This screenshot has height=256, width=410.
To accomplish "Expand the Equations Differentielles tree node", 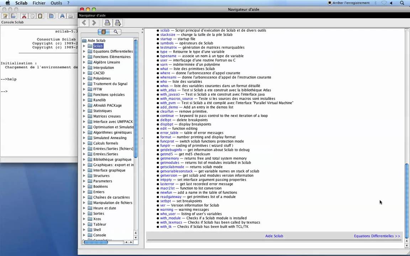I will pyautogui.click(x=84, y=52).
